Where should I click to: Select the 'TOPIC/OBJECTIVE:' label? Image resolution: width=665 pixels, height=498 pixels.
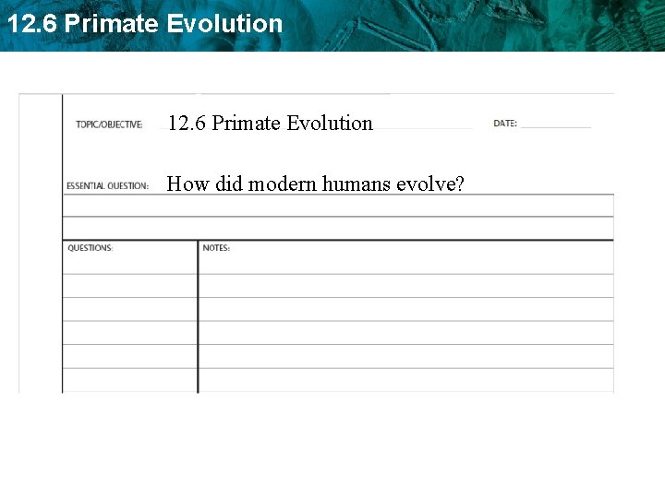coord(109,125)
